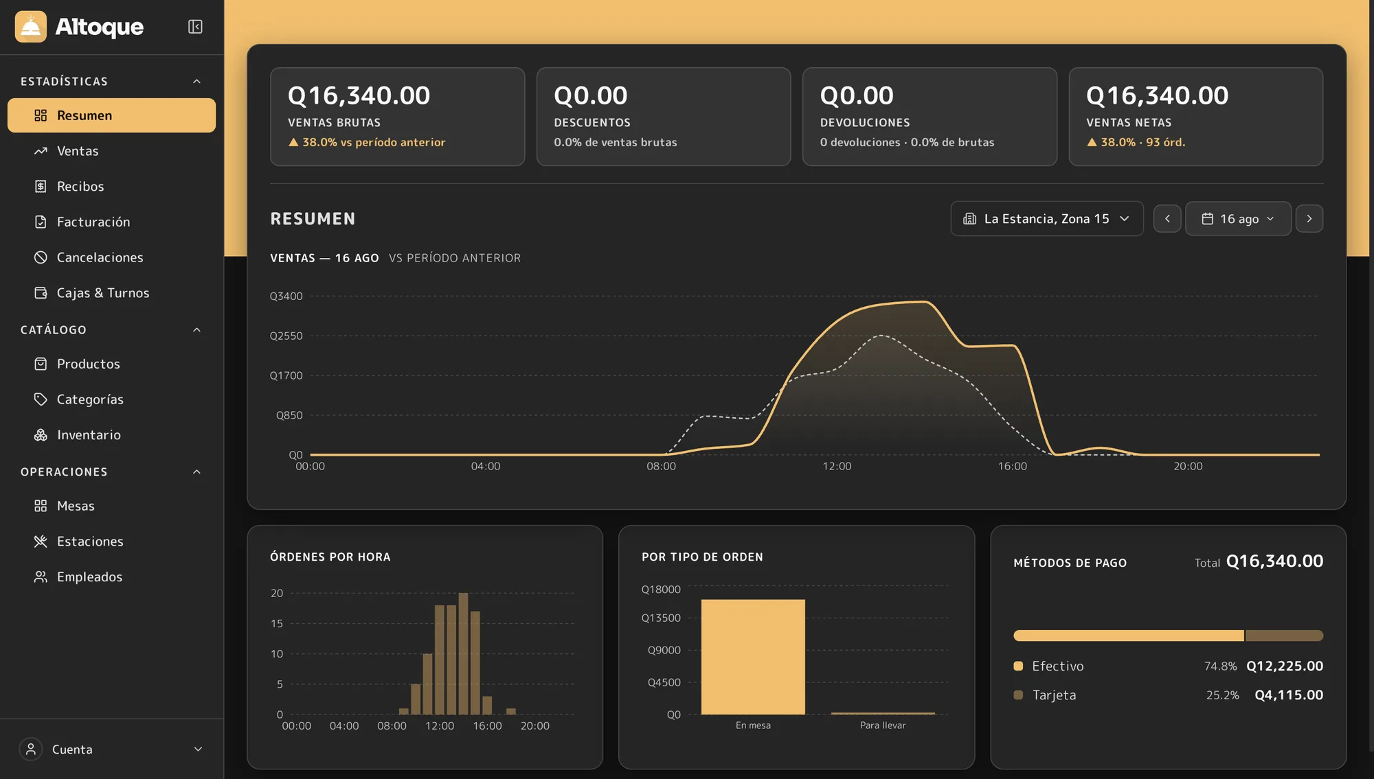The image size is (1374, 779).
Task: Click the Para llevar label
Action: pyautogui.click(x=883, y=725)
